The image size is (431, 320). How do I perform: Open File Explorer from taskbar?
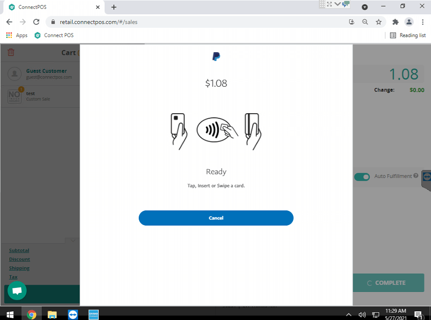(52, 314)
